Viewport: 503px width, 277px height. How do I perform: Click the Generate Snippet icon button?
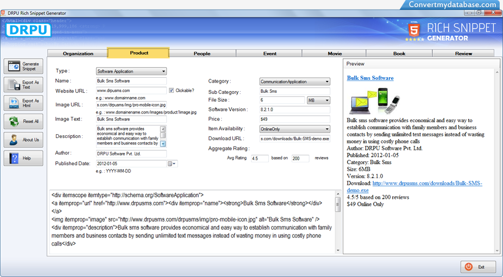[23, 66]
